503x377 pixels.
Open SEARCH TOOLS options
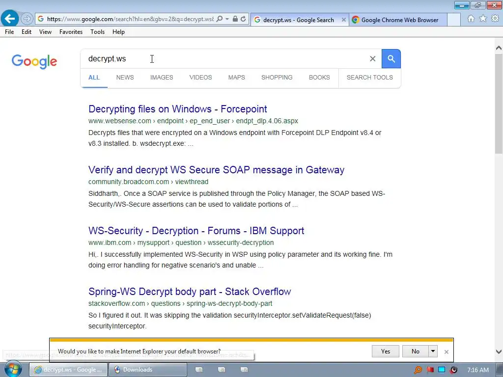tap(369, 78)
